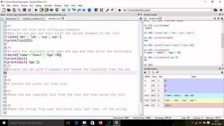Remove all variables eraser icon

[157, 72]
